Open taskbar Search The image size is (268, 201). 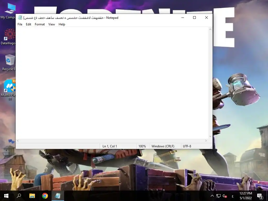click(19, 196)
